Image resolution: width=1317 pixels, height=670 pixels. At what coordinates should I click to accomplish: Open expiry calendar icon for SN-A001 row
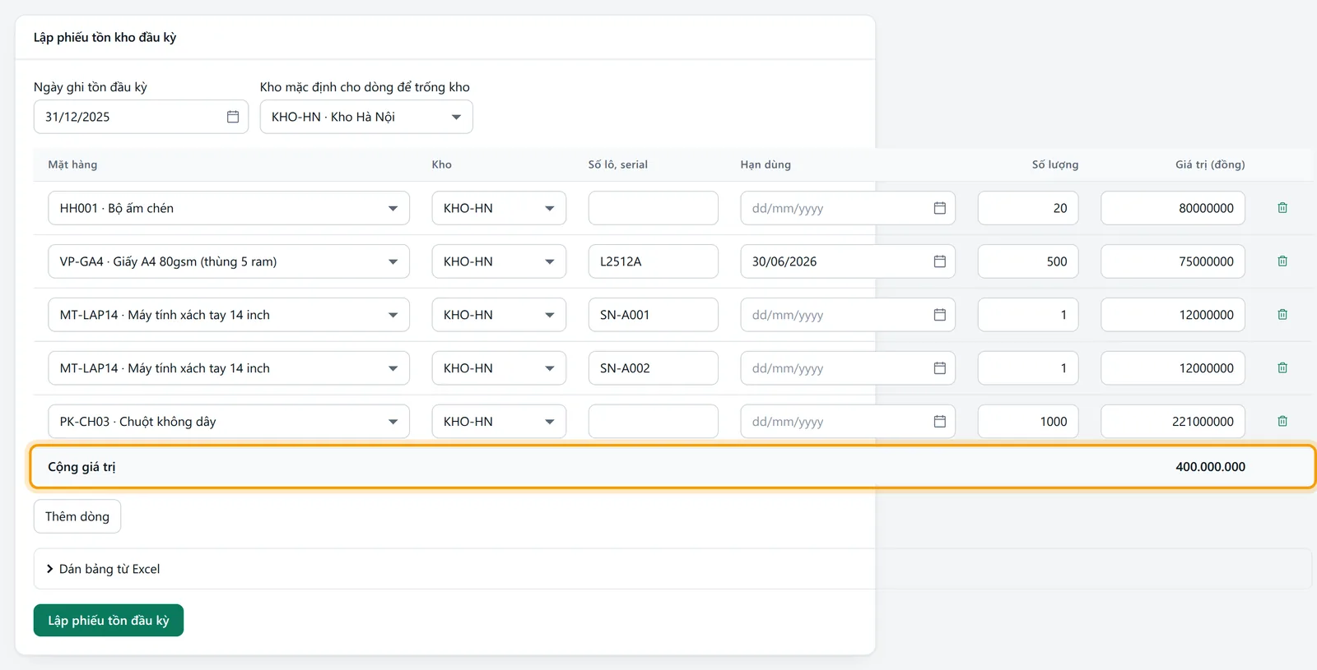click(x=939, y=315)
